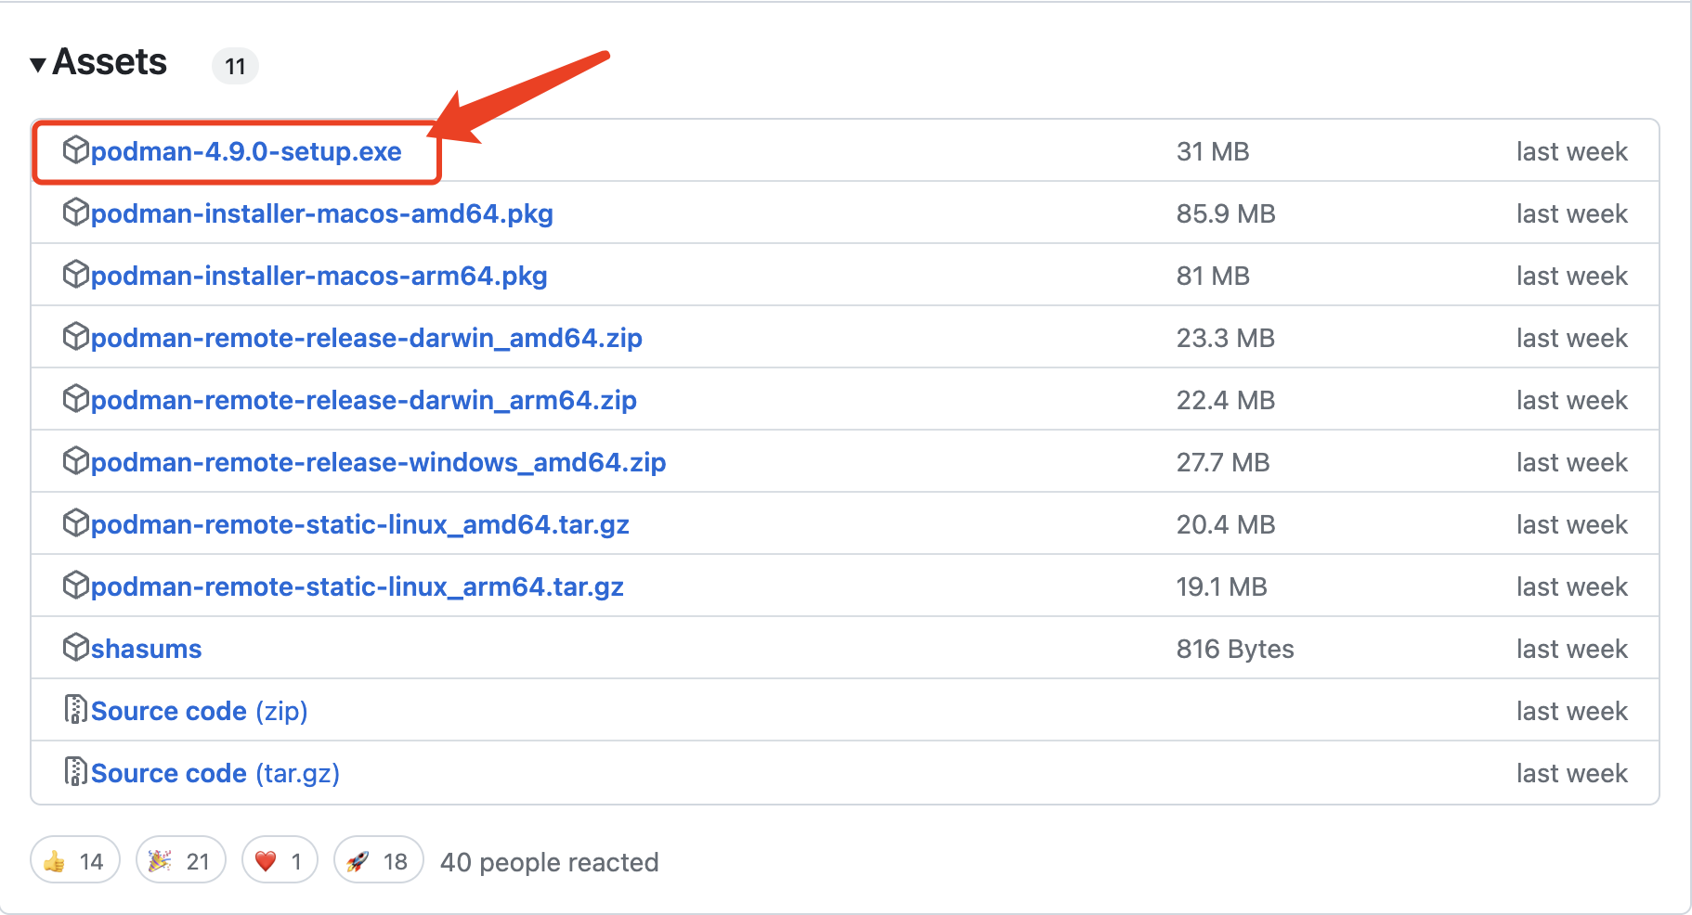Open the shasums file link
The width and height of the screenshot is (1692, 915).
[x=146, y=649]
